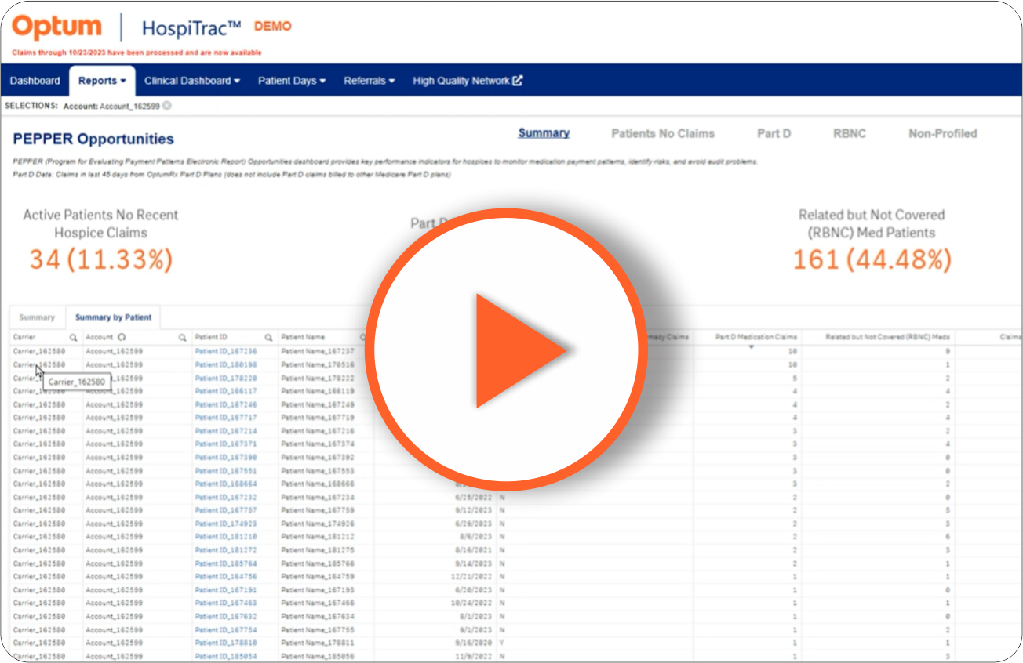
Task: Switch to the Summary by Patient tab
Action: (113, 317)
